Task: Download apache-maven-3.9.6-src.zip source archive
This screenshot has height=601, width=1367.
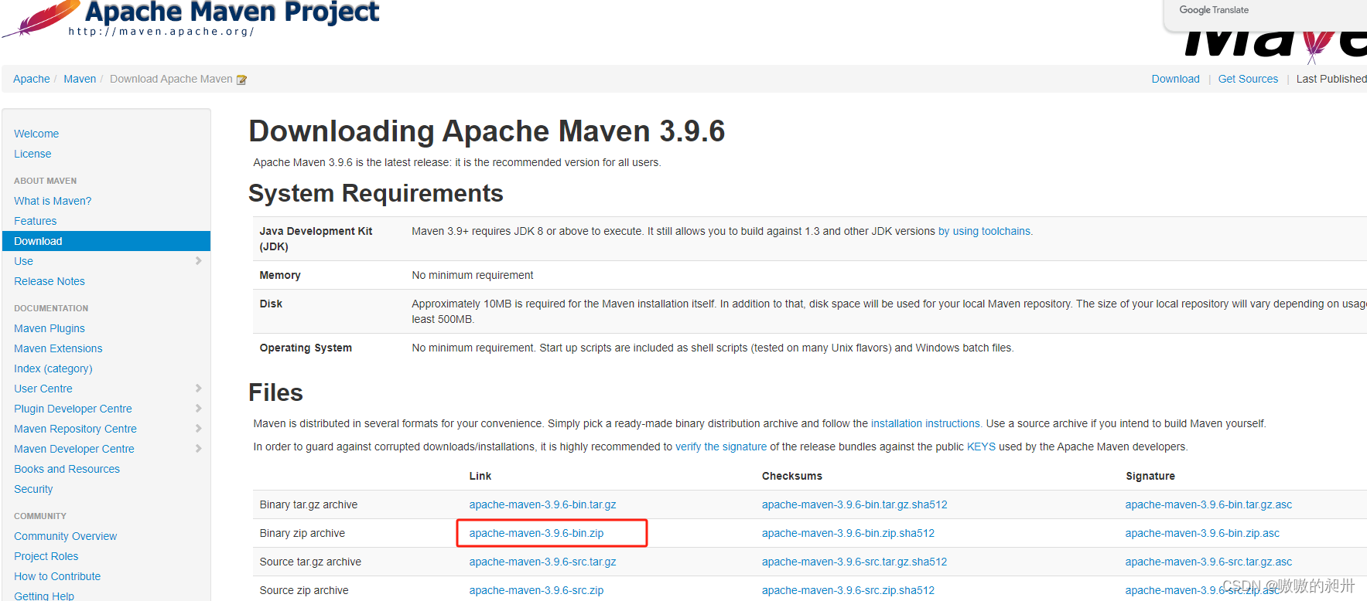Action: click(536, 590)
